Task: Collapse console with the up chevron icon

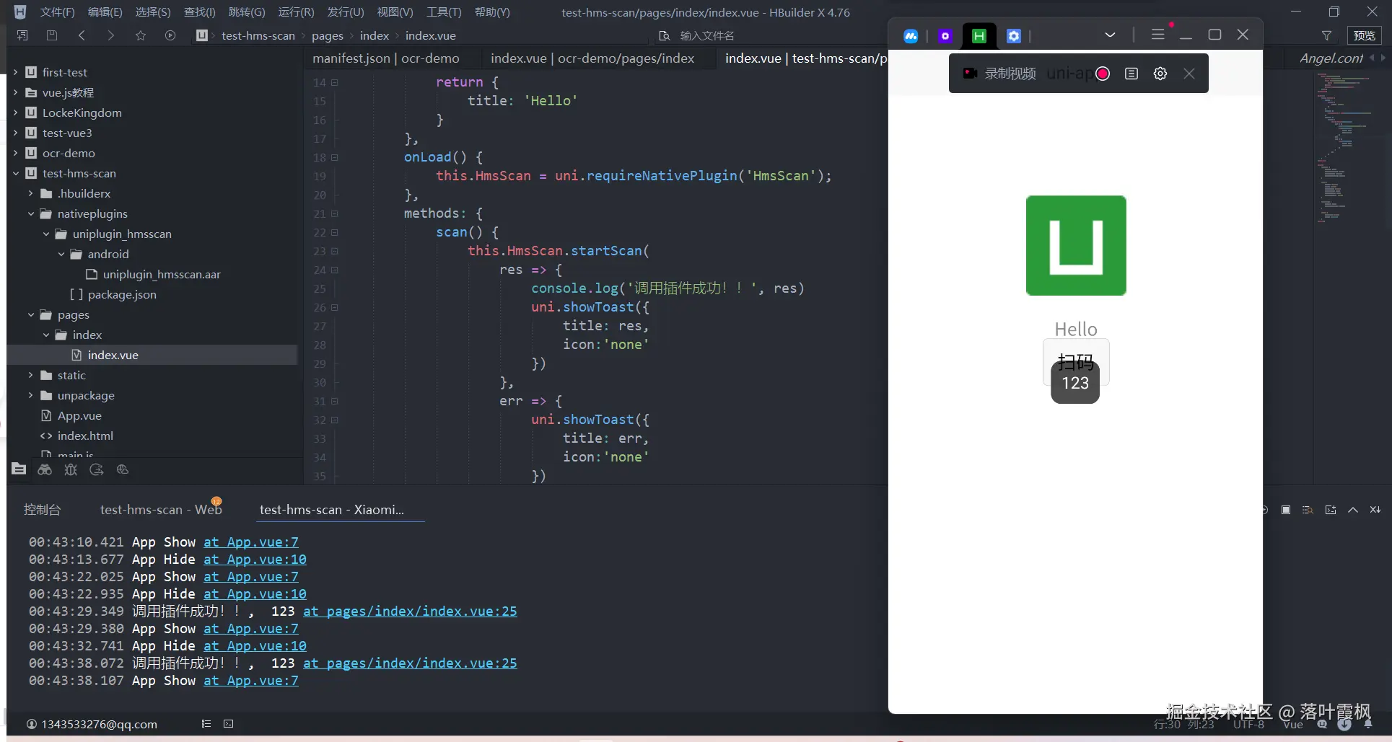Action: coord(1353,510)
